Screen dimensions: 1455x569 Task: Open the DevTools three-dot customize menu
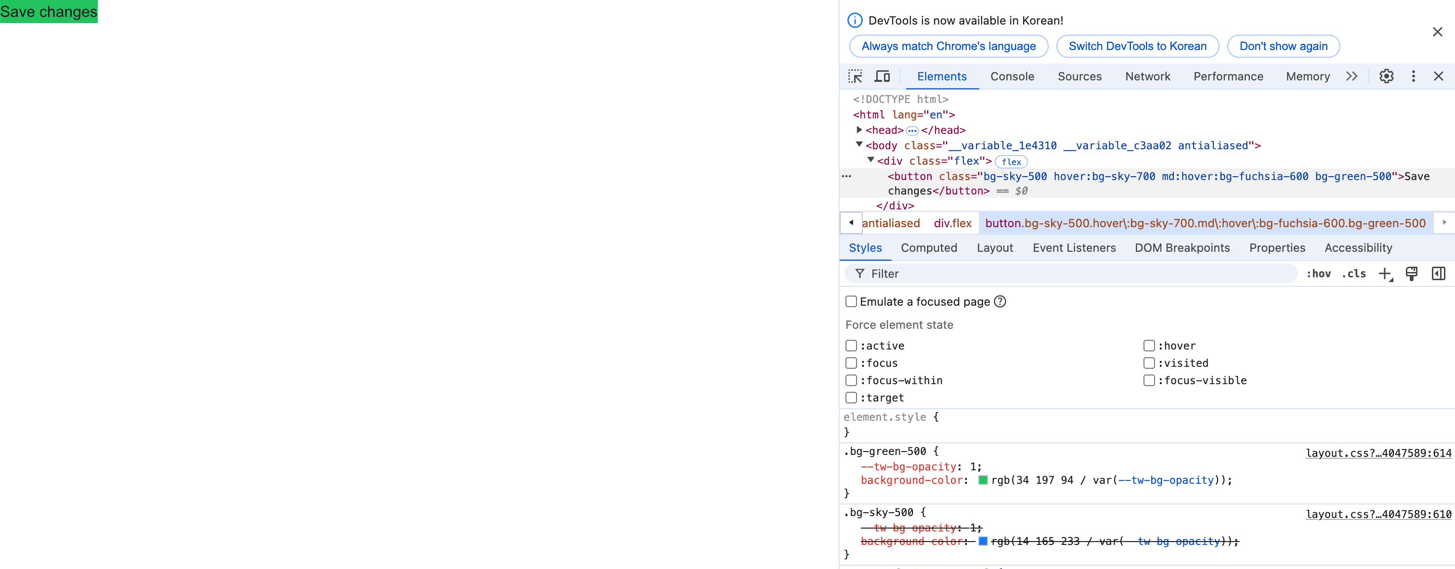pos(1413,76)
